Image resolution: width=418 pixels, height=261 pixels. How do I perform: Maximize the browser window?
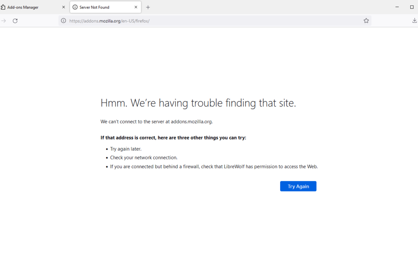412,7
